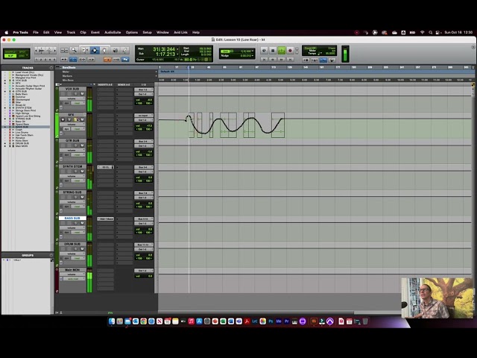Click orange button below the Grabber tool
Viewport: 477px width, 358px height.
107,60
